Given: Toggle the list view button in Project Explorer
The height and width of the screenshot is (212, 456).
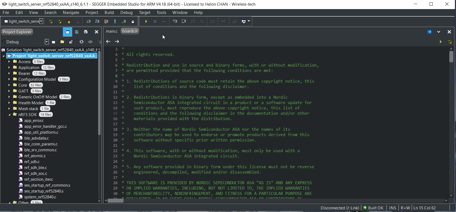Looking at the screenshot, I should [77, 32].
